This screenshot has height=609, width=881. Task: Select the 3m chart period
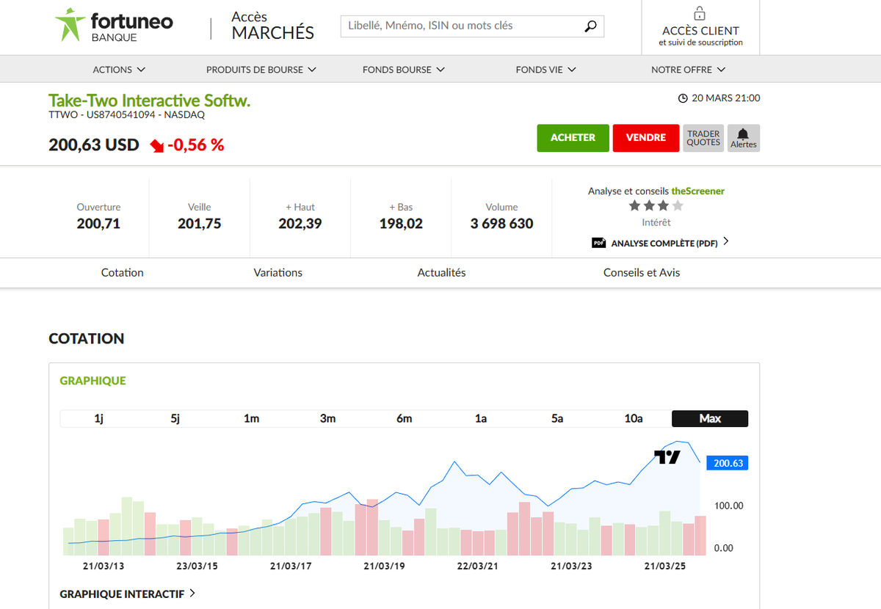[327, 418]
